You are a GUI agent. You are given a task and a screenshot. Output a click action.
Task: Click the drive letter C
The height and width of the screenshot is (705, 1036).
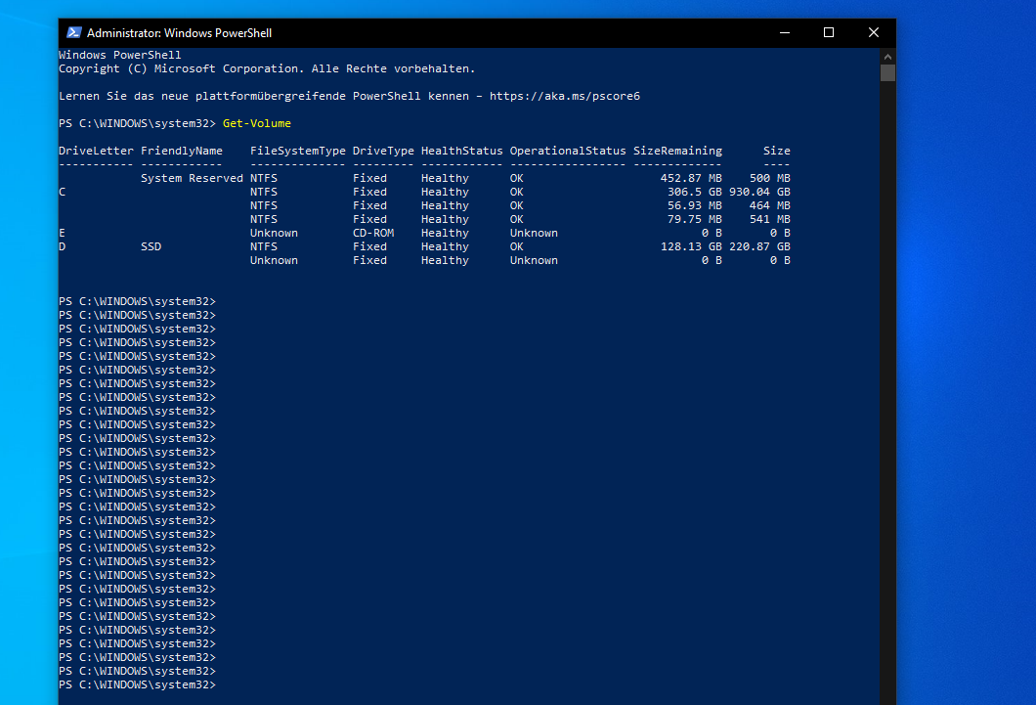63,192
